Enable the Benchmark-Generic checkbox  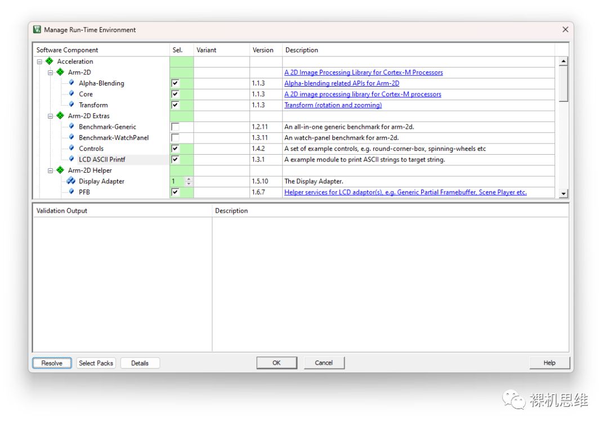175,127
